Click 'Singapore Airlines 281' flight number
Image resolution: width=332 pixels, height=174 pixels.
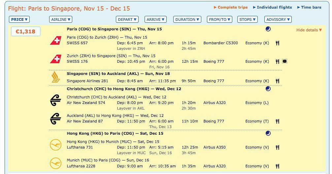click(87, 81)
